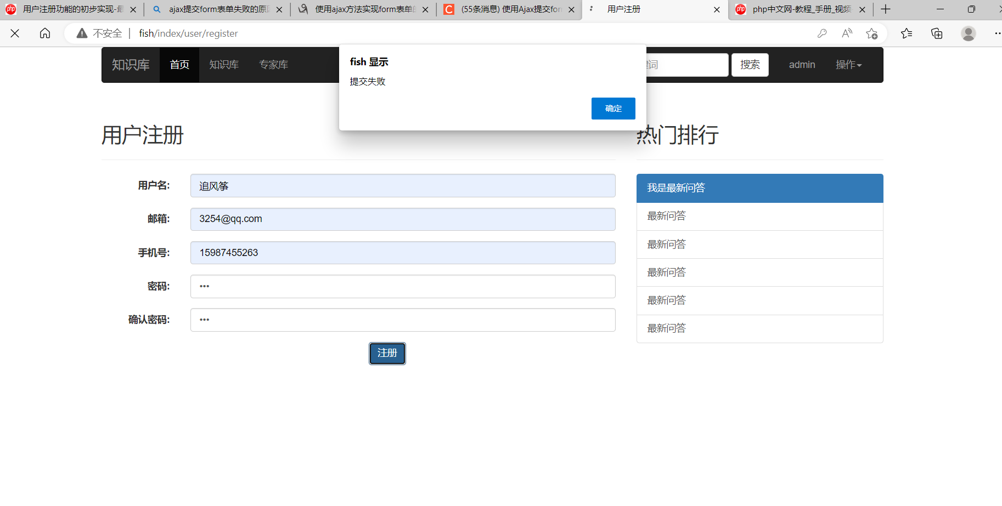The image size is (1002, 506).
Task: Click the 不安全 warning icon
Action: coord(82,33)
